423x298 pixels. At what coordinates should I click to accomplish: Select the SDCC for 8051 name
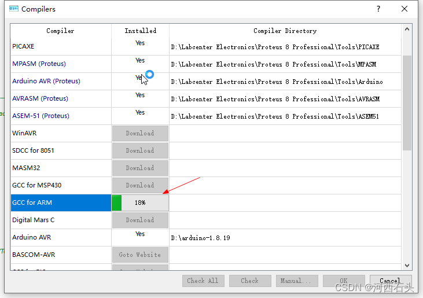coord(33,150)
